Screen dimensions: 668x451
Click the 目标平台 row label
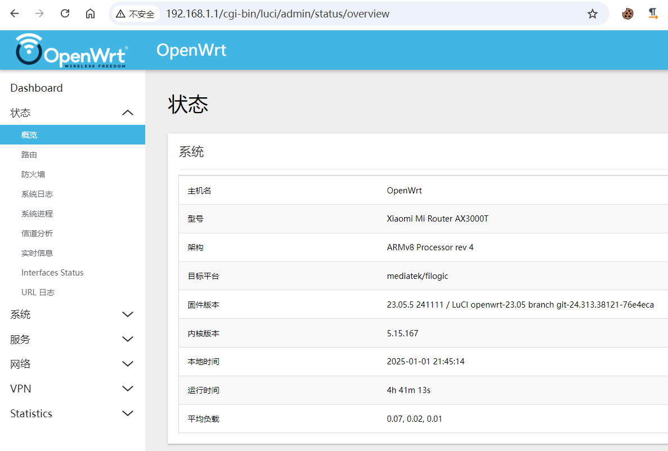(x=203, y=276)
